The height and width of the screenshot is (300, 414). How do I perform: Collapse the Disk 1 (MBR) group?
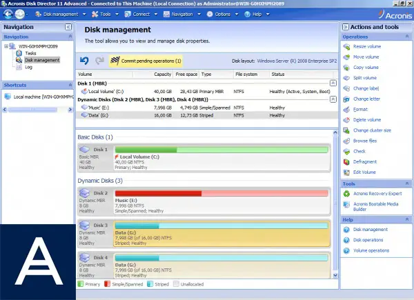coord(333,83)
